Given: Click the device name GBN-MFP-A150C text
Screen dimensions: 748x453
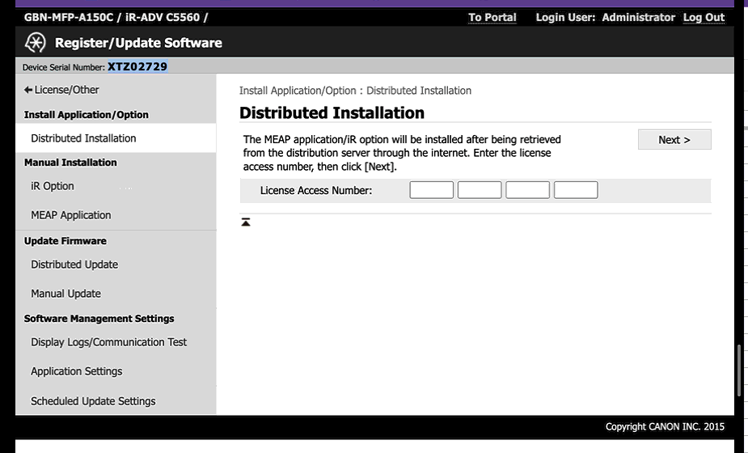Looking at the screenshot, I should click(x=69, y=18).
